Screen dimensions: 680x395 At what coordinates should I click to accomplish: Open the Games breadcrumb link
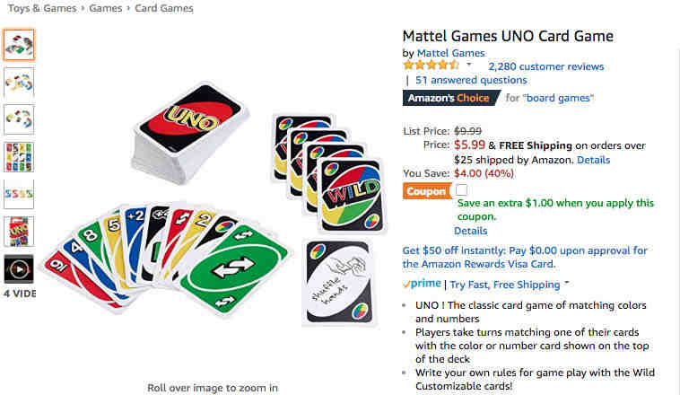coord(105,8)
